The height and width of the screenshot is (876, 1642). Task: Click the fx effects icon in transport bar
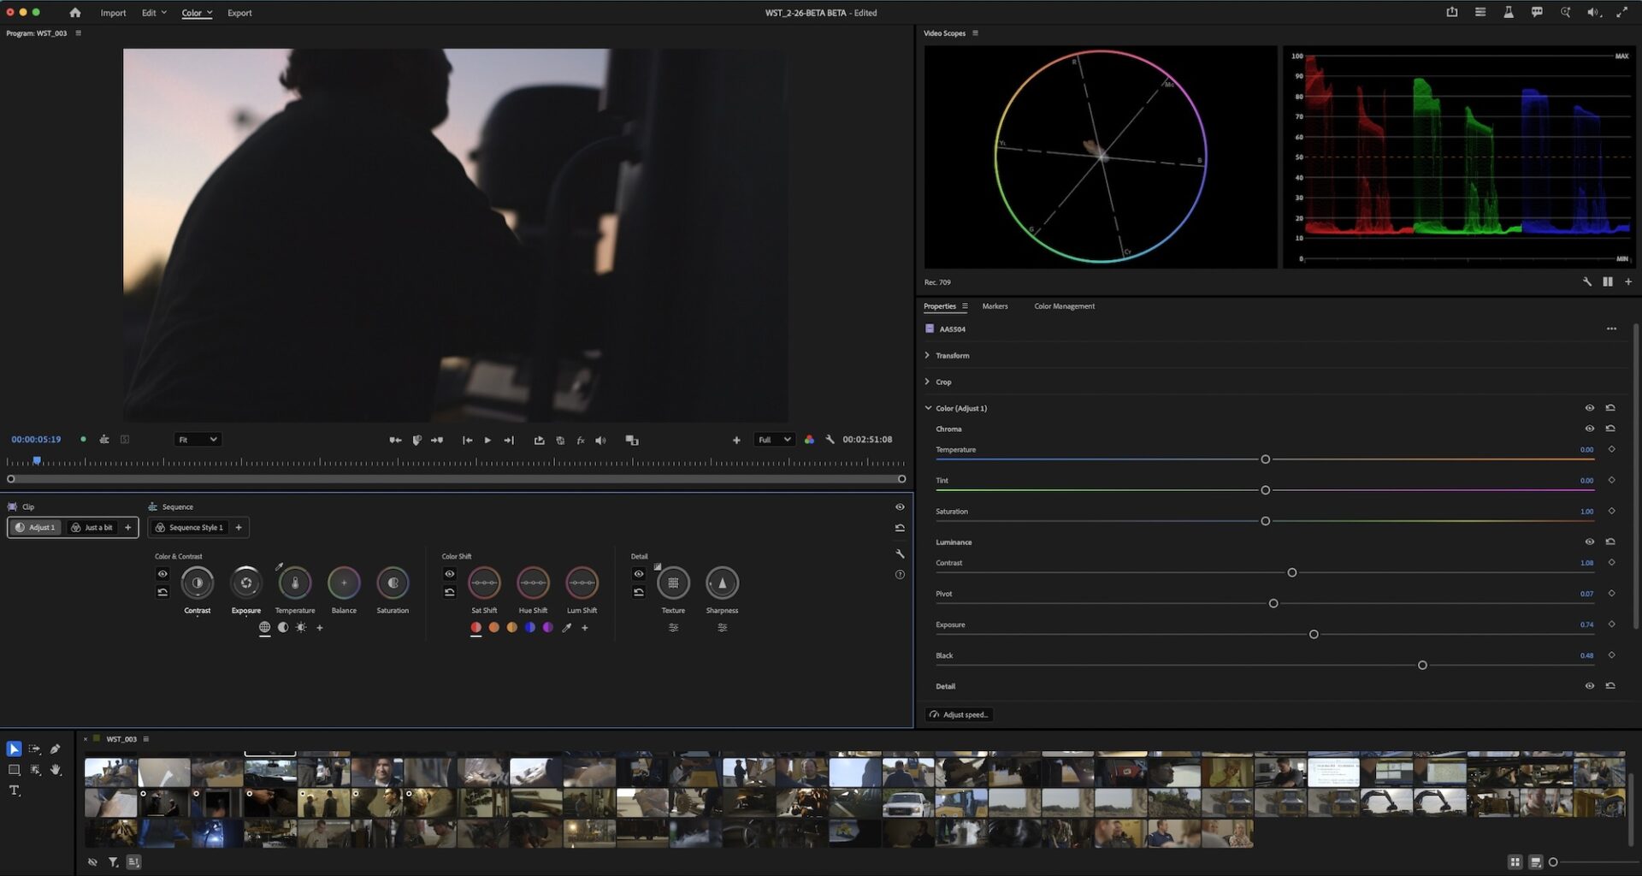[x=581, y=440]
